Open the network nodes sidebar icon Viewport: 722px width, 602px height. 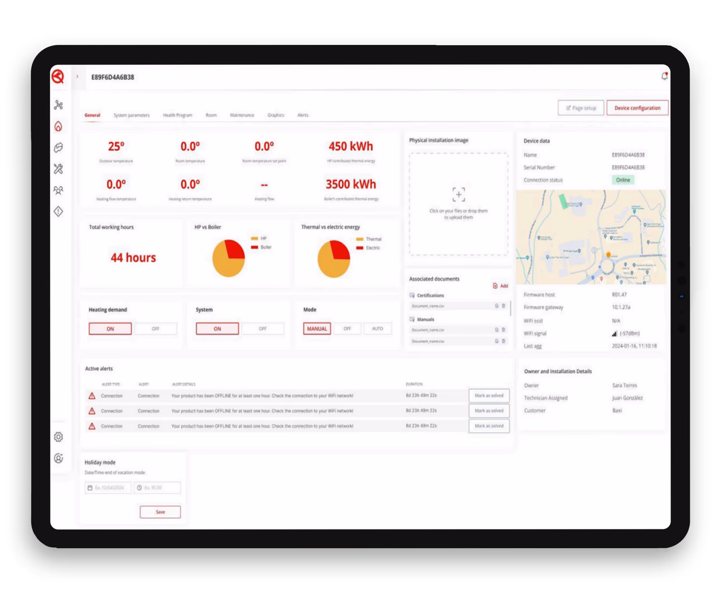click(x=58, y=105)
